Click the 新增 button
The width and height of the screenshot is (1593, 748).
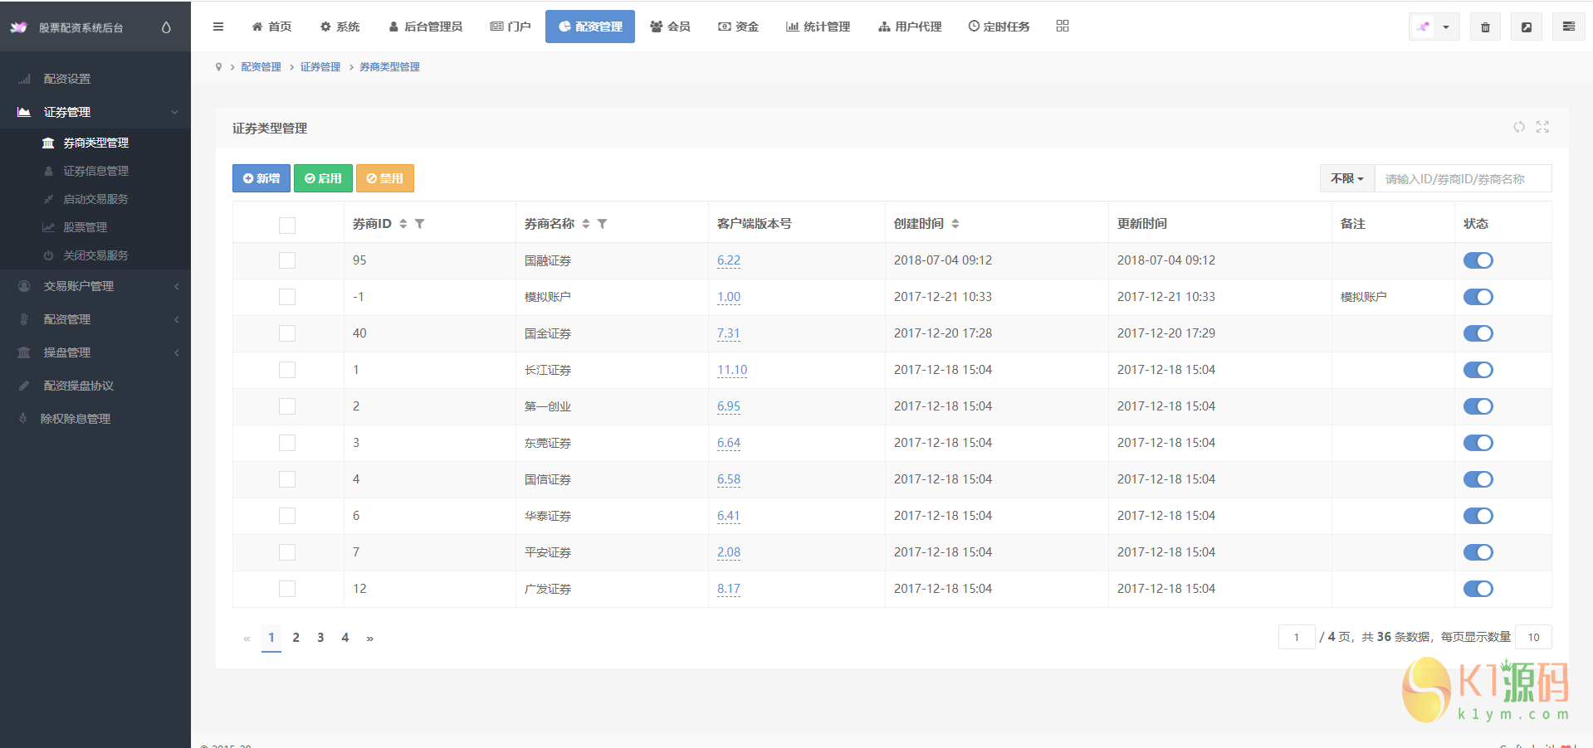[261, 178]
